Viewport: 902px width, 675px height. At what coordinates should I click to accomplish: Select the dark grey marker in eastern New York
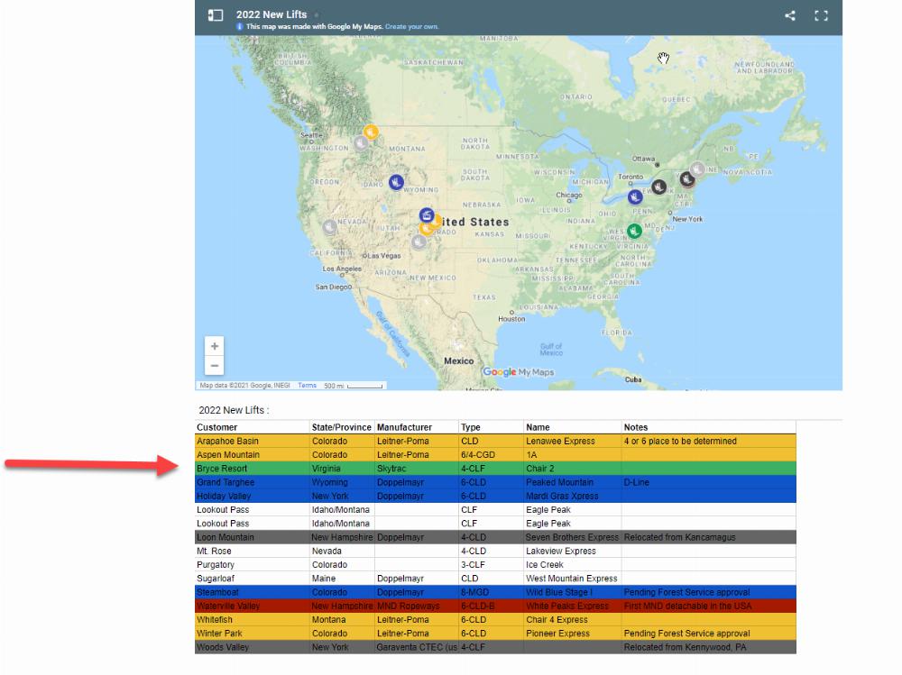658,187
